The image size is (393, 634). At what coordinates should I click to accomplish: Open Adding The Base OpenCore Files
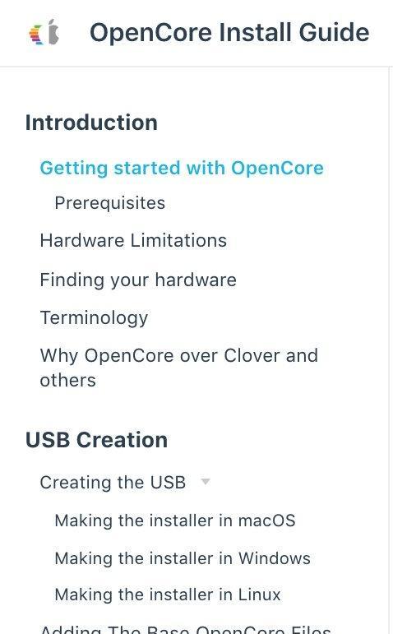pyautogui.click(x=186, y=629)
